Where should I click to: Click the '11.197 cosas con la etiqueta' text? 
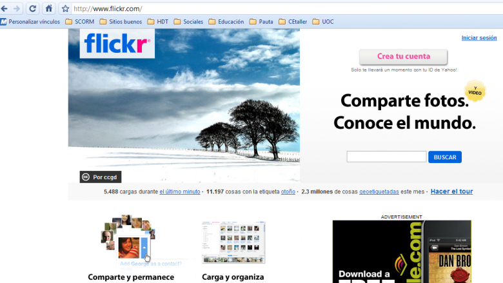click(243, 191)
